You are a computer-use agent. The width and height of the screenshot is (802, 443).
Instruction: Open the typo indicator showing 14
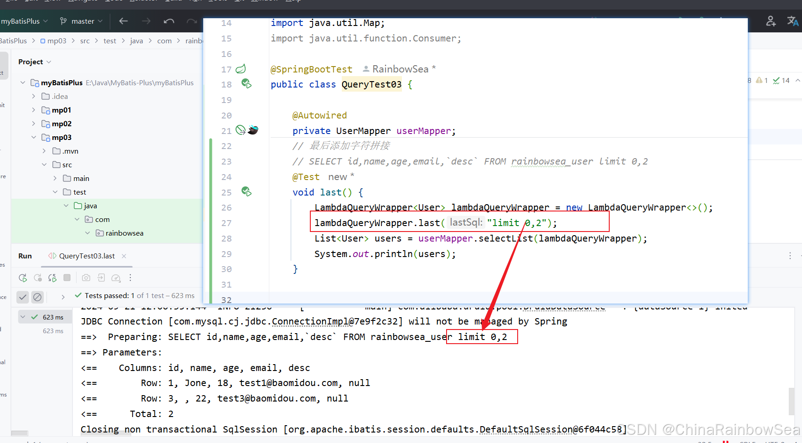click(x=781, y=80)
